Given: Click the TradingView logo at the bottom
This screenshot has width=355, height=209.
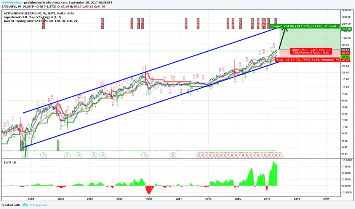Looking at the screenshot, I should pyautogui.click(x=35, y=205).
